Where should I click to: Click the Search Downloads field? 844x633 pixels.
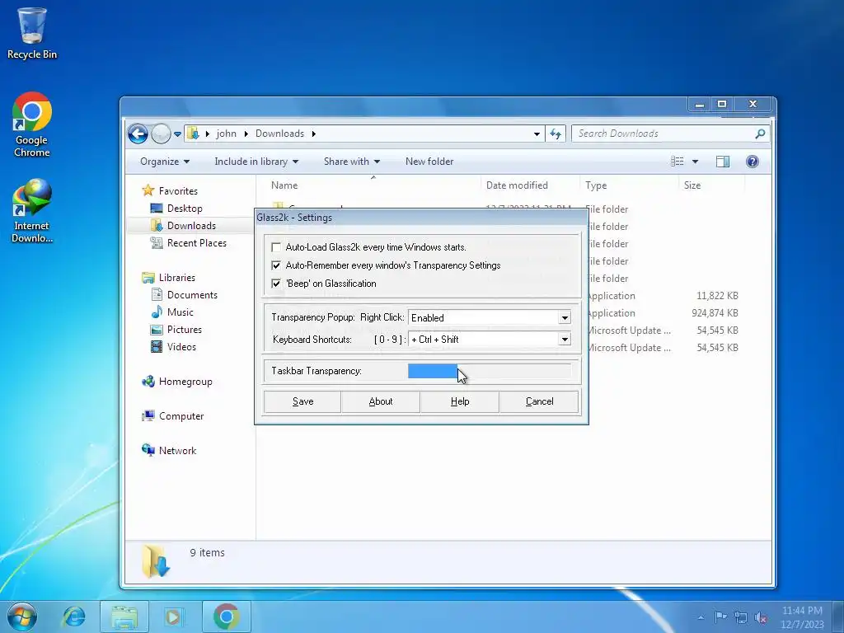(x=665, y=134)
